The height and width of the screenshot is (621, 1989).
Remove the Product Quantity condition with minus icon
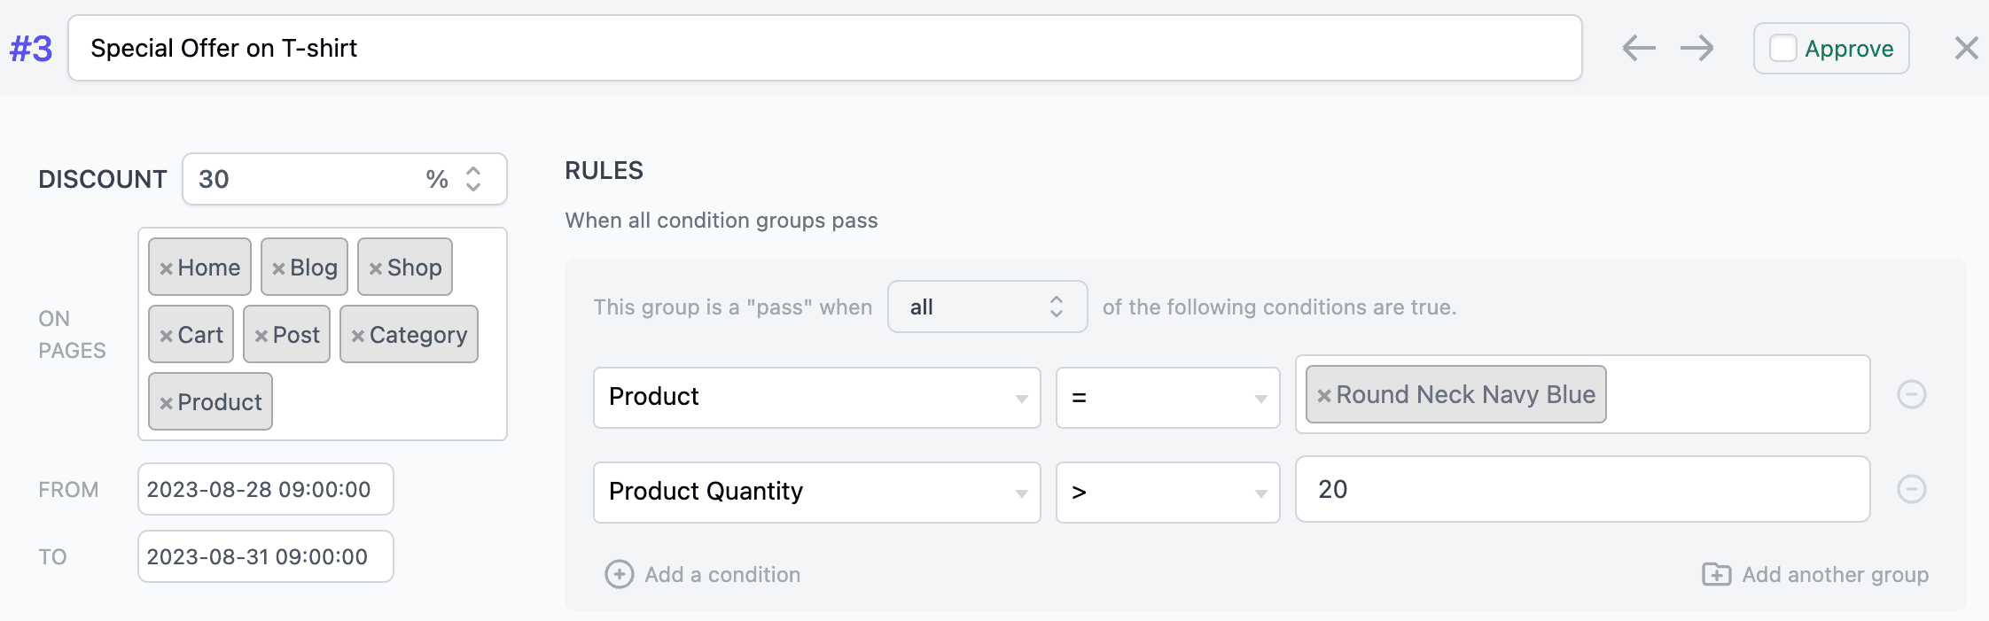[1912, 488]
